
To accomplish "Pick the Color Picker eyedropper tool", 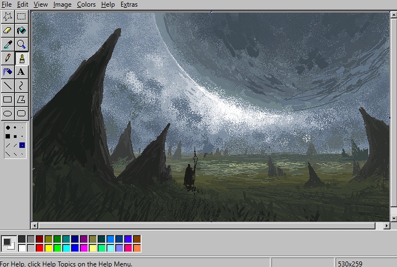I will click(7, 44).
